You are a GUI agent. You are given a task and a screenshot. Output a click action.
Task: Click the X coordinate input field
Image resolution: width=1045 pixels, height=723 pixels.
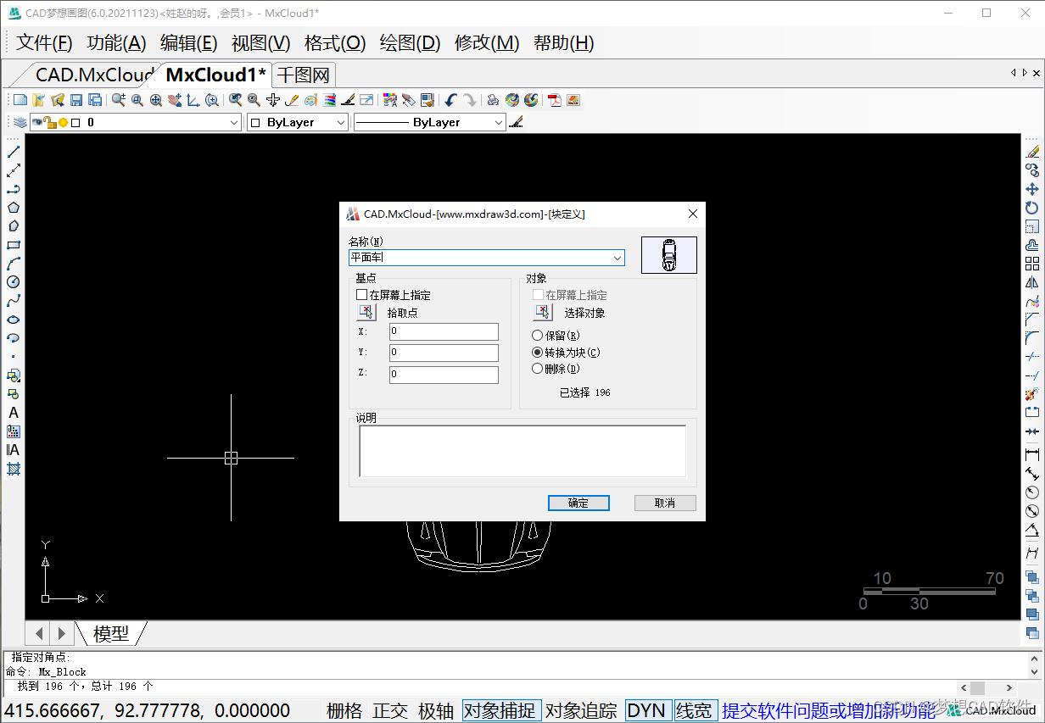pyautogui.click(x=444, y=331)
